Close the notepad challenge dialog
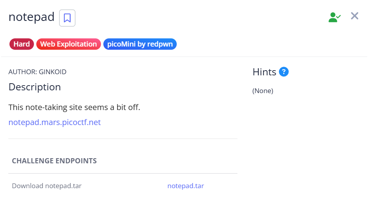 (x=355, y=16)
